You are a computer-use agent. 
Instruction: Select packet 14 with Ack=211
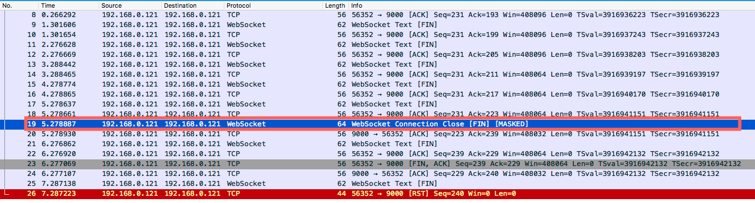tap(377, 74)
